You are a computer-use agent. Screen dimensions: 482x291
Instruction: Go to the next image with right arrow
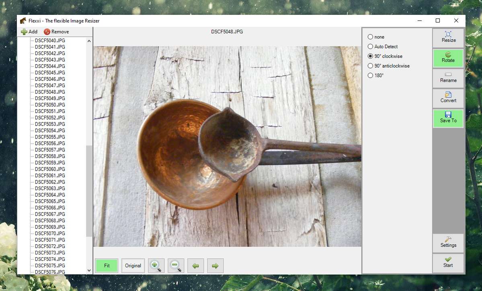[x=215, y=266]
